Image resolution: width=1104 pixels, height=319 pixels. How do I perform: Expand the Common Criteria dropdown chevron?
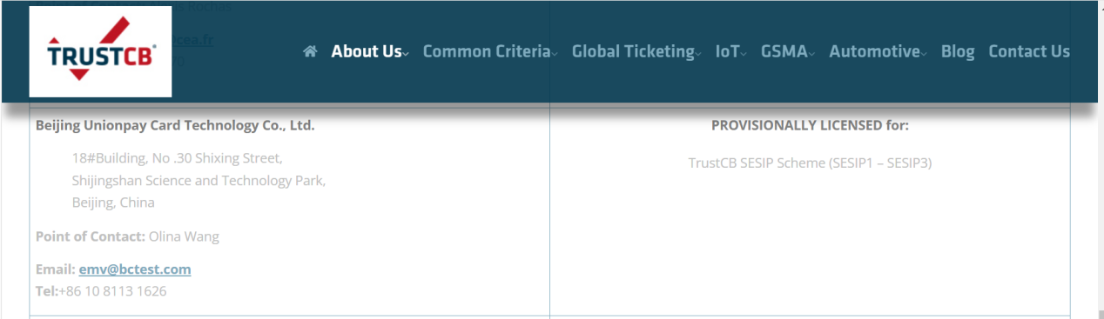point(555,54)
